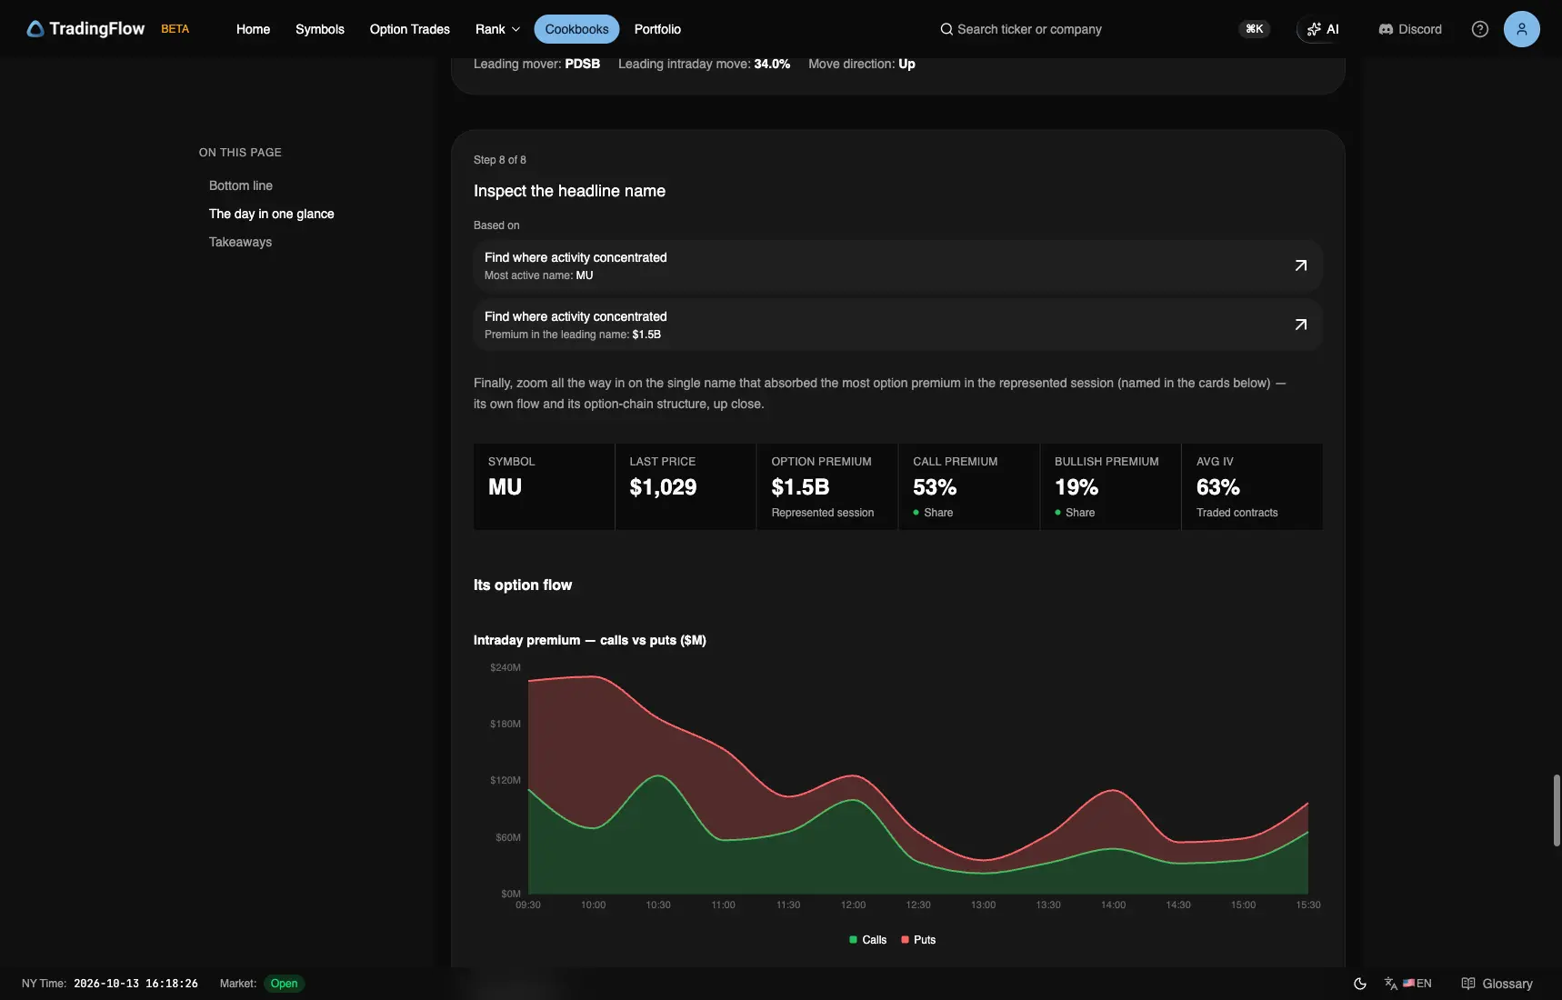1562x1000 pixels.
Task: Click the '19%' bullish premium value
Action: (x=1076, y=487)
